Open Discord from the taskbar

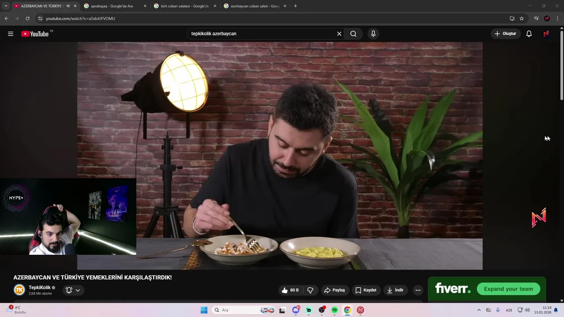tap(296, 310)
